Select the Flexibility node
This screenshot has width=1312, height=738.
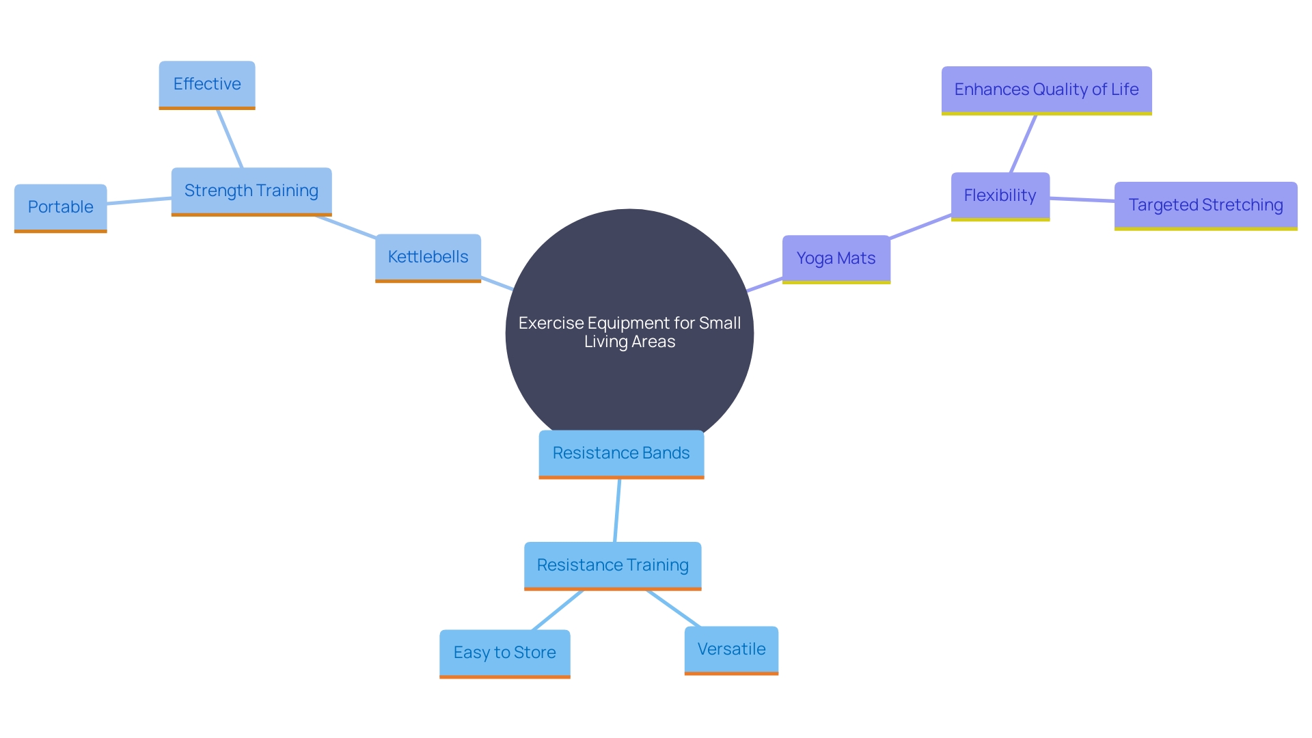pyautogui.click(x=998, y=195)
